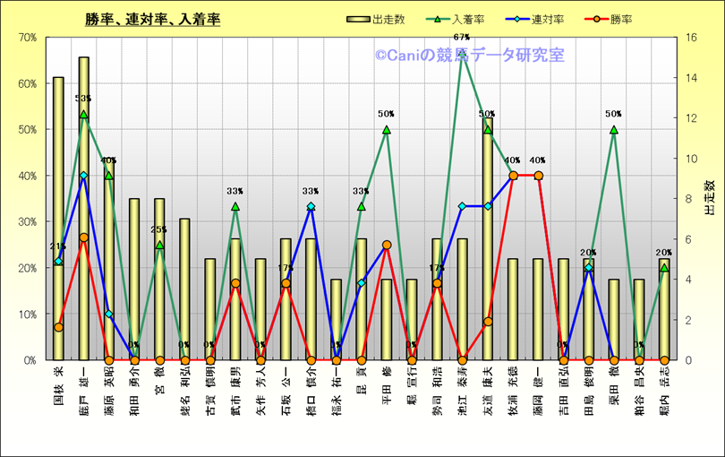
Task: Click orange 勝率 marker above 藤岡 健一
Action: [538, 176]
